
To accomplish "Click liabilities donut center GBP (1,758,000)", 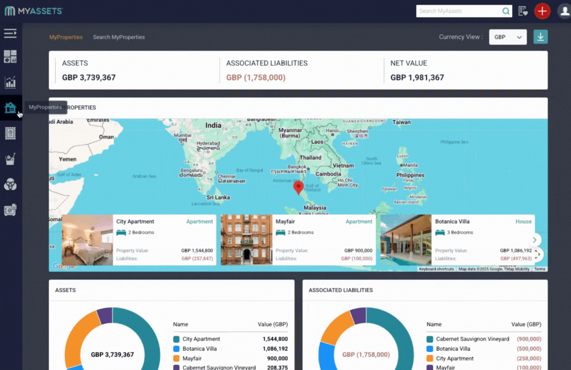I will (x=366, y=354).
